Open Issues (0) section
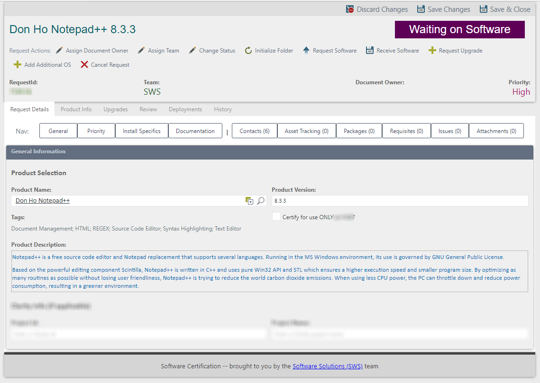Screen dimensions: 540x383 (x=450, y=131)
